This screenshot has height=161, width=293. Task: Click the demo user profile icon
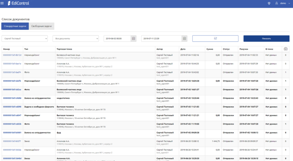pyautogui.click(x=277, y=3)
